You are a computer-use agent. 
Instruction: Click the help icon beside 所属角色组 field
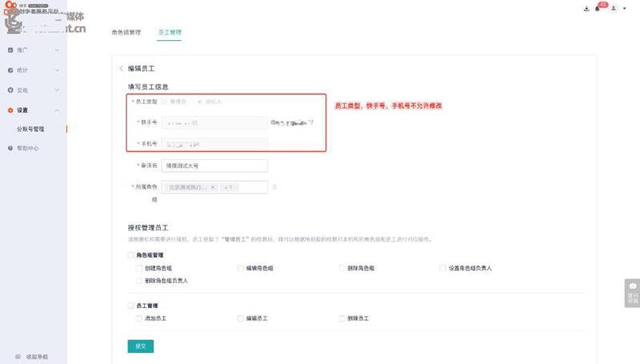274,187
